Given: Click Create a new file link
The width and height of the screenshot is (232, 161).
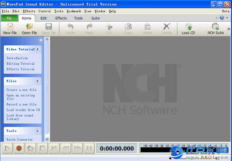Looking at the screenshot, I should [21, 90].
